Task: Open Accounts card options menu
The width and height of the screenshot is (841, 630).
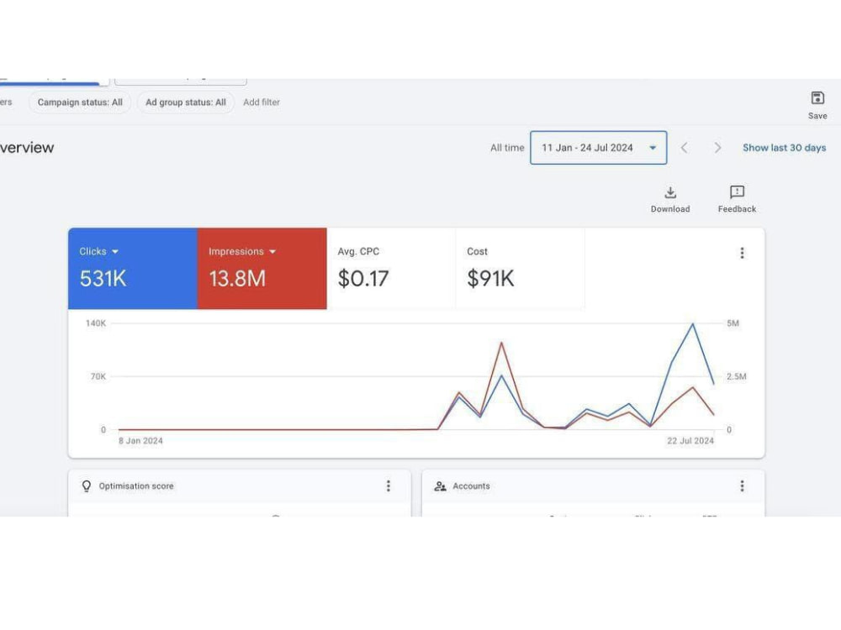Action: click(x=742, y=486)
